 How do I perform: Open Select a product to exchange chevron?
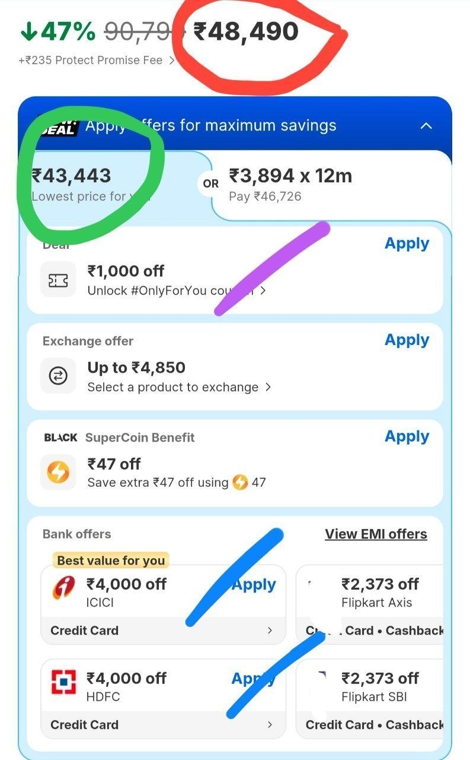(268, 387)
